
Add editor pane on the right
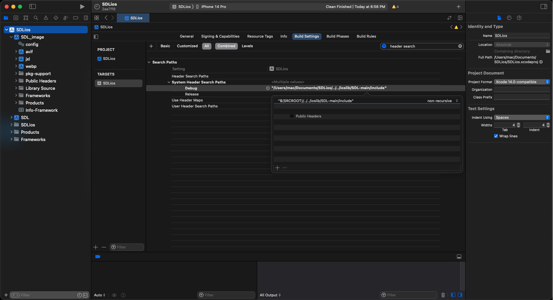click(x=460, y=18)
